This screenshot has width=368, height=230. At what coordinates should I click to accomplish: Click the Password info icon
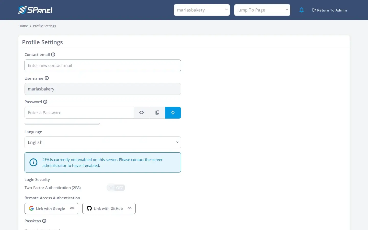[x=45, y=102]
